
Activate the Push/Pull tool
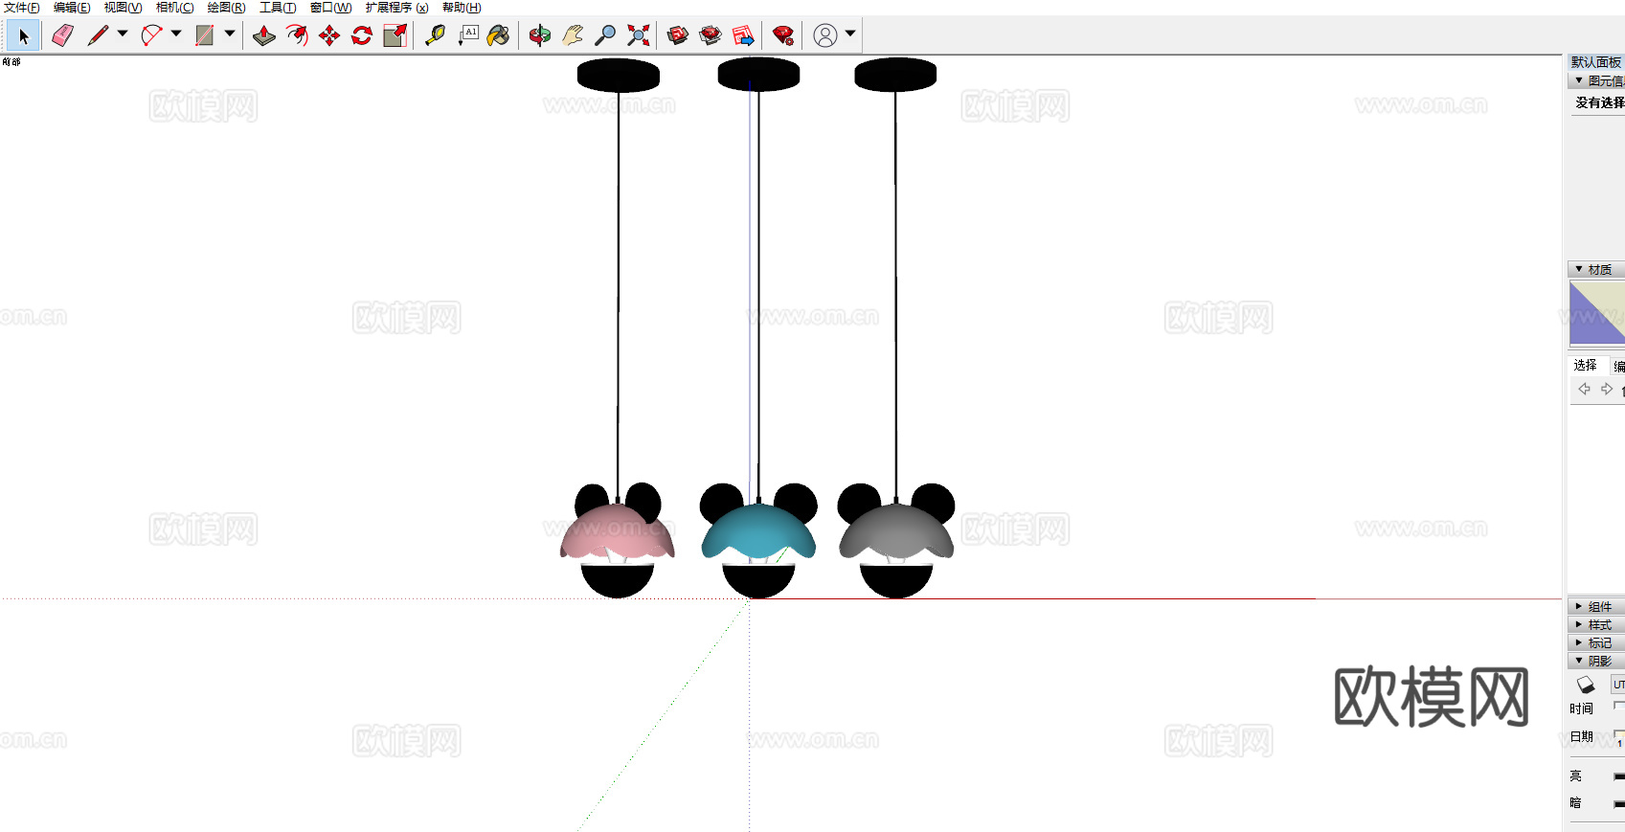tap(264, 36)
